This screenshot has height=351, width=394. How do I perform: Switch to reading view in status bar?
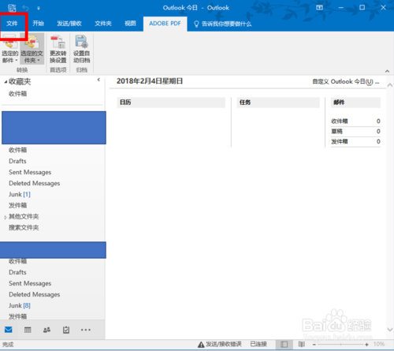pyautogui.click(x=302, y=344)
